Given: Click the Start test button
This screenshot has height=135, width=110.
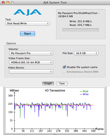Looking at the screenshot, I should 28,34.
